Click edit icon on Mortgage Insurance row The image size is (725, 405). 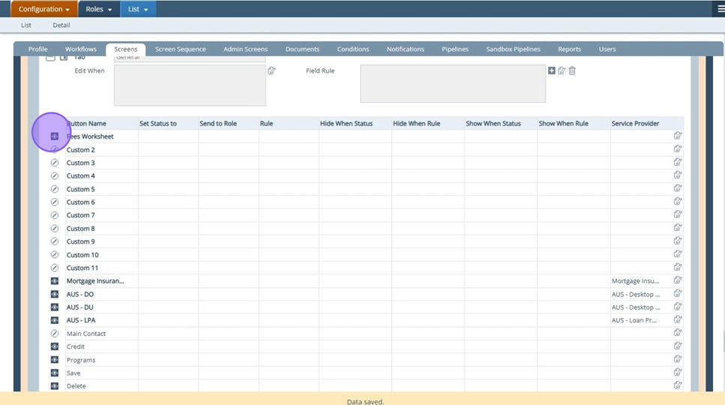[x=678, y=280]
